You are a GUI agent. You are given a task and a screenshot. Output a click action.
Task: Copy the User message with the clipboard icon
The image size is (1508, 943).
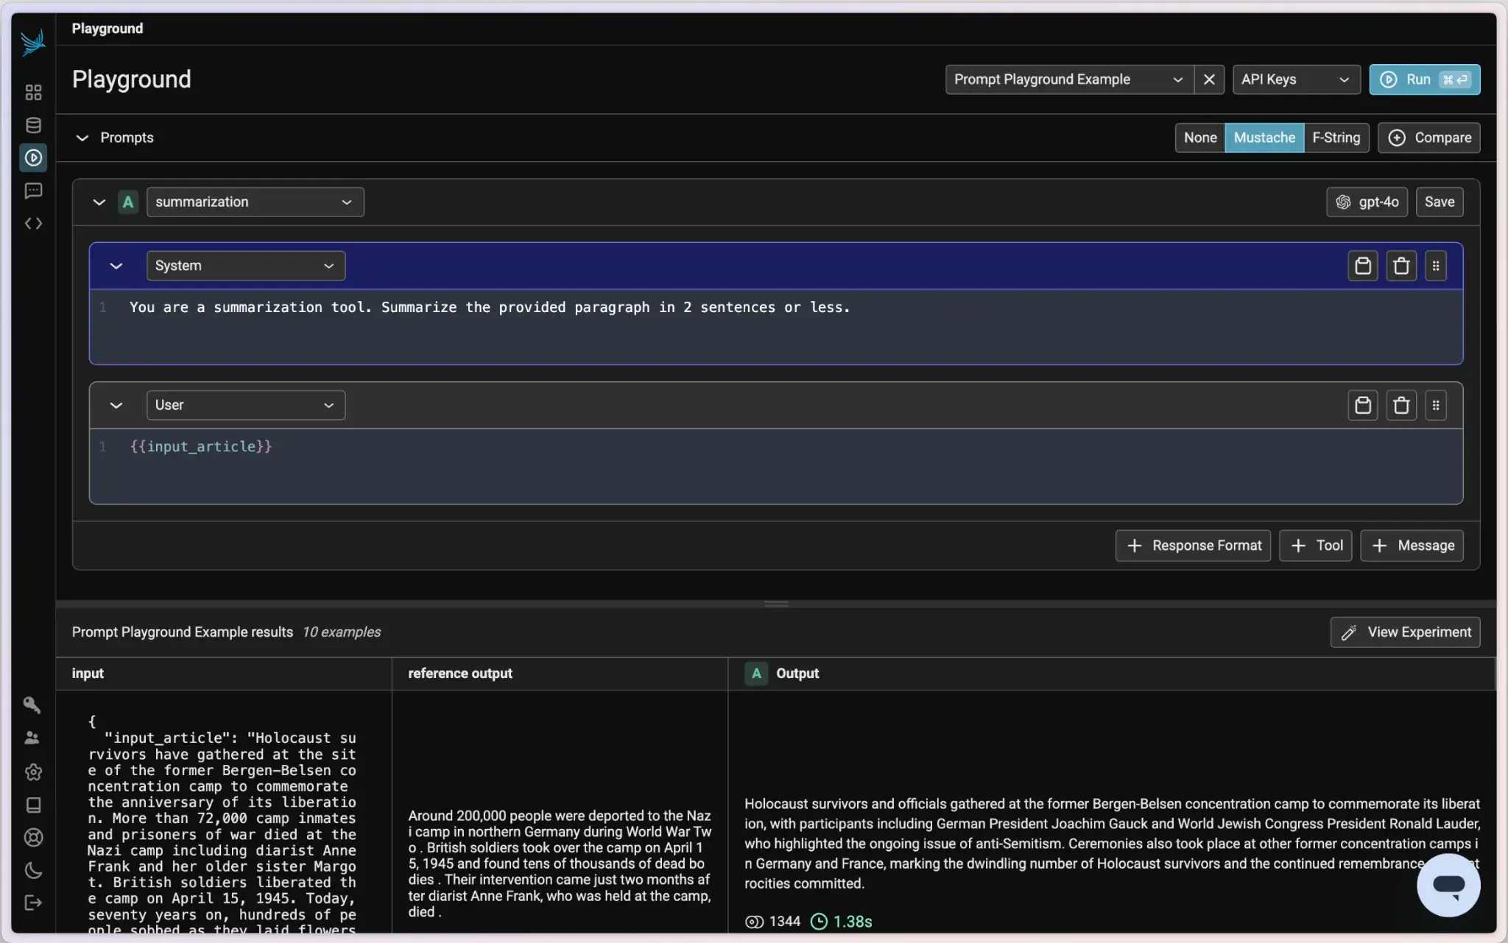pyautogui.click(x=1362, y=405)
